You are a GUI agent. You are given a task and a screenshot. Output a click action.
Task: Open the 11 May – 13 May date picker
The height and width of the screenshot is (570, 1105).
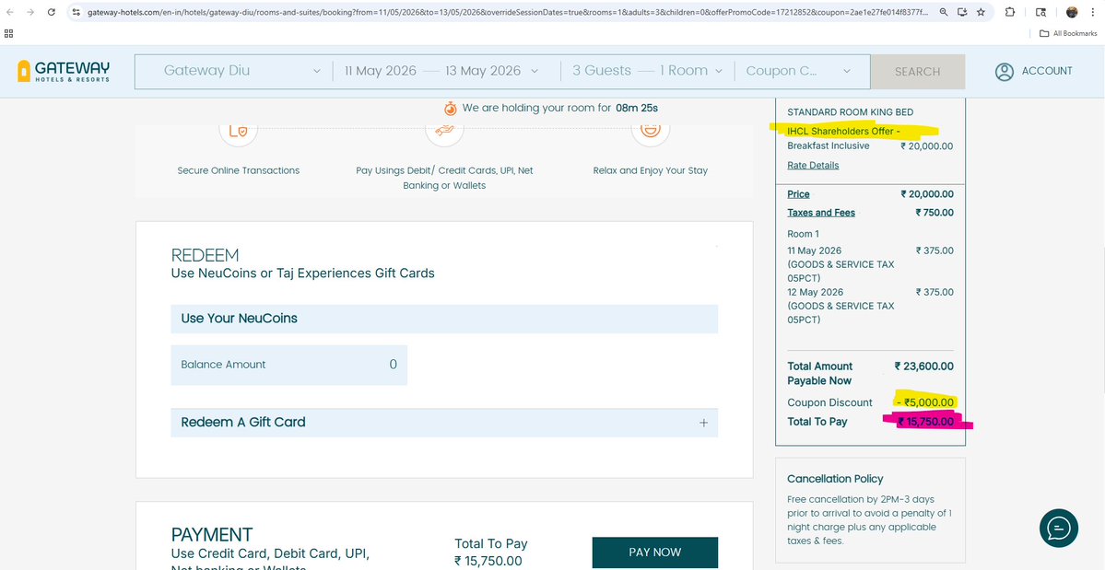pos(441,70)
